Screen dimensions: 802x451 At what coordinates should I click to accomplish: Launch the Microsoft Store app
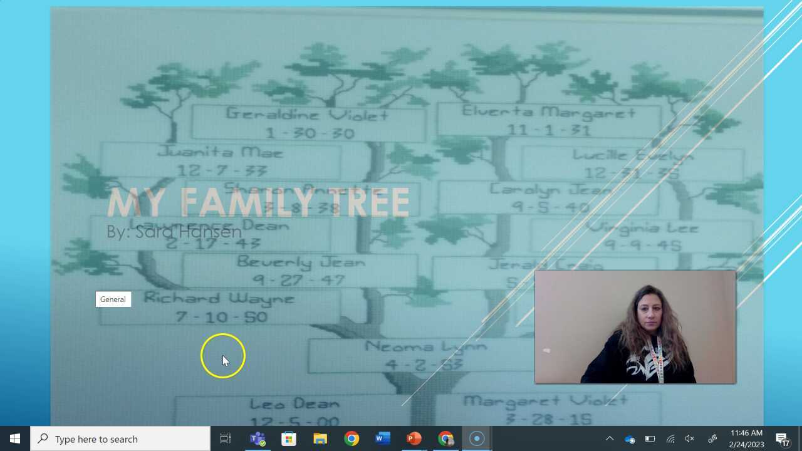[x=288, y=438]
